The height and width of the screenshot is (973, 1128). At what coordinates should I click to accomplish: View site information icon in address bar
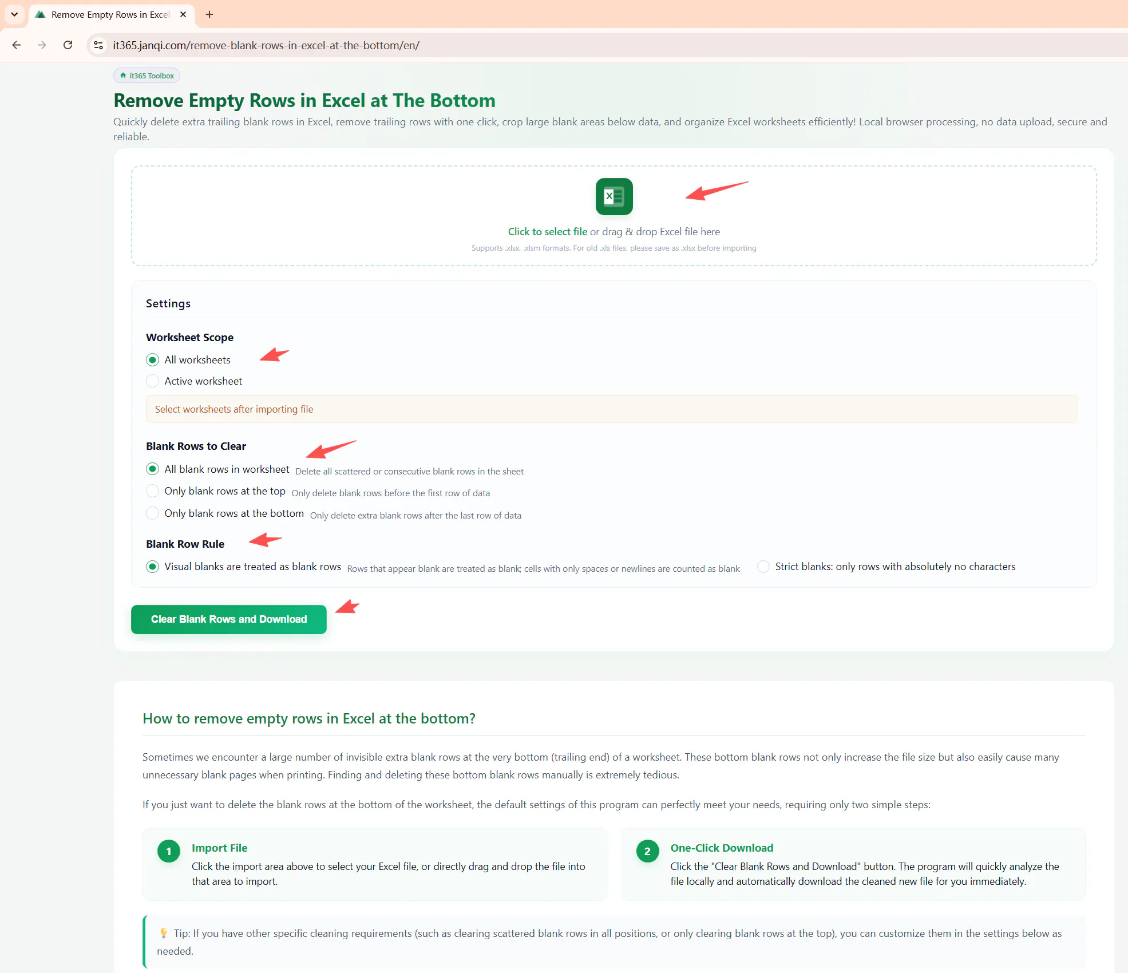tap(98, 45)
